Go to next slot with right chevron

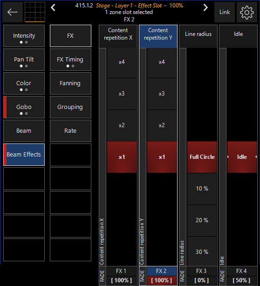click(205, 7)
